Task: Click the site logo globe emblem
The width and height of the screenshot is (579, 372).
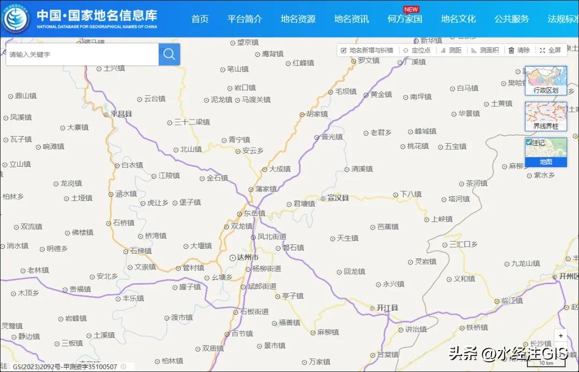Action: 15,18
